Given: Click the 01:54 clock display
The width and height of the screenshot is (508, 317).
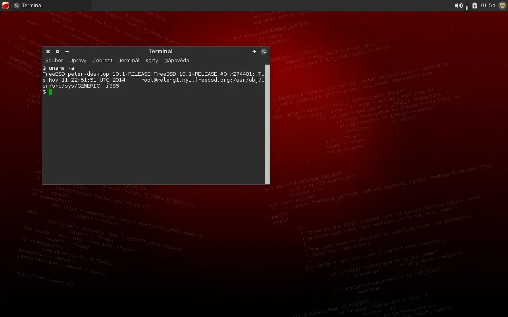Looking at the screenshot, I should [488, 5].
